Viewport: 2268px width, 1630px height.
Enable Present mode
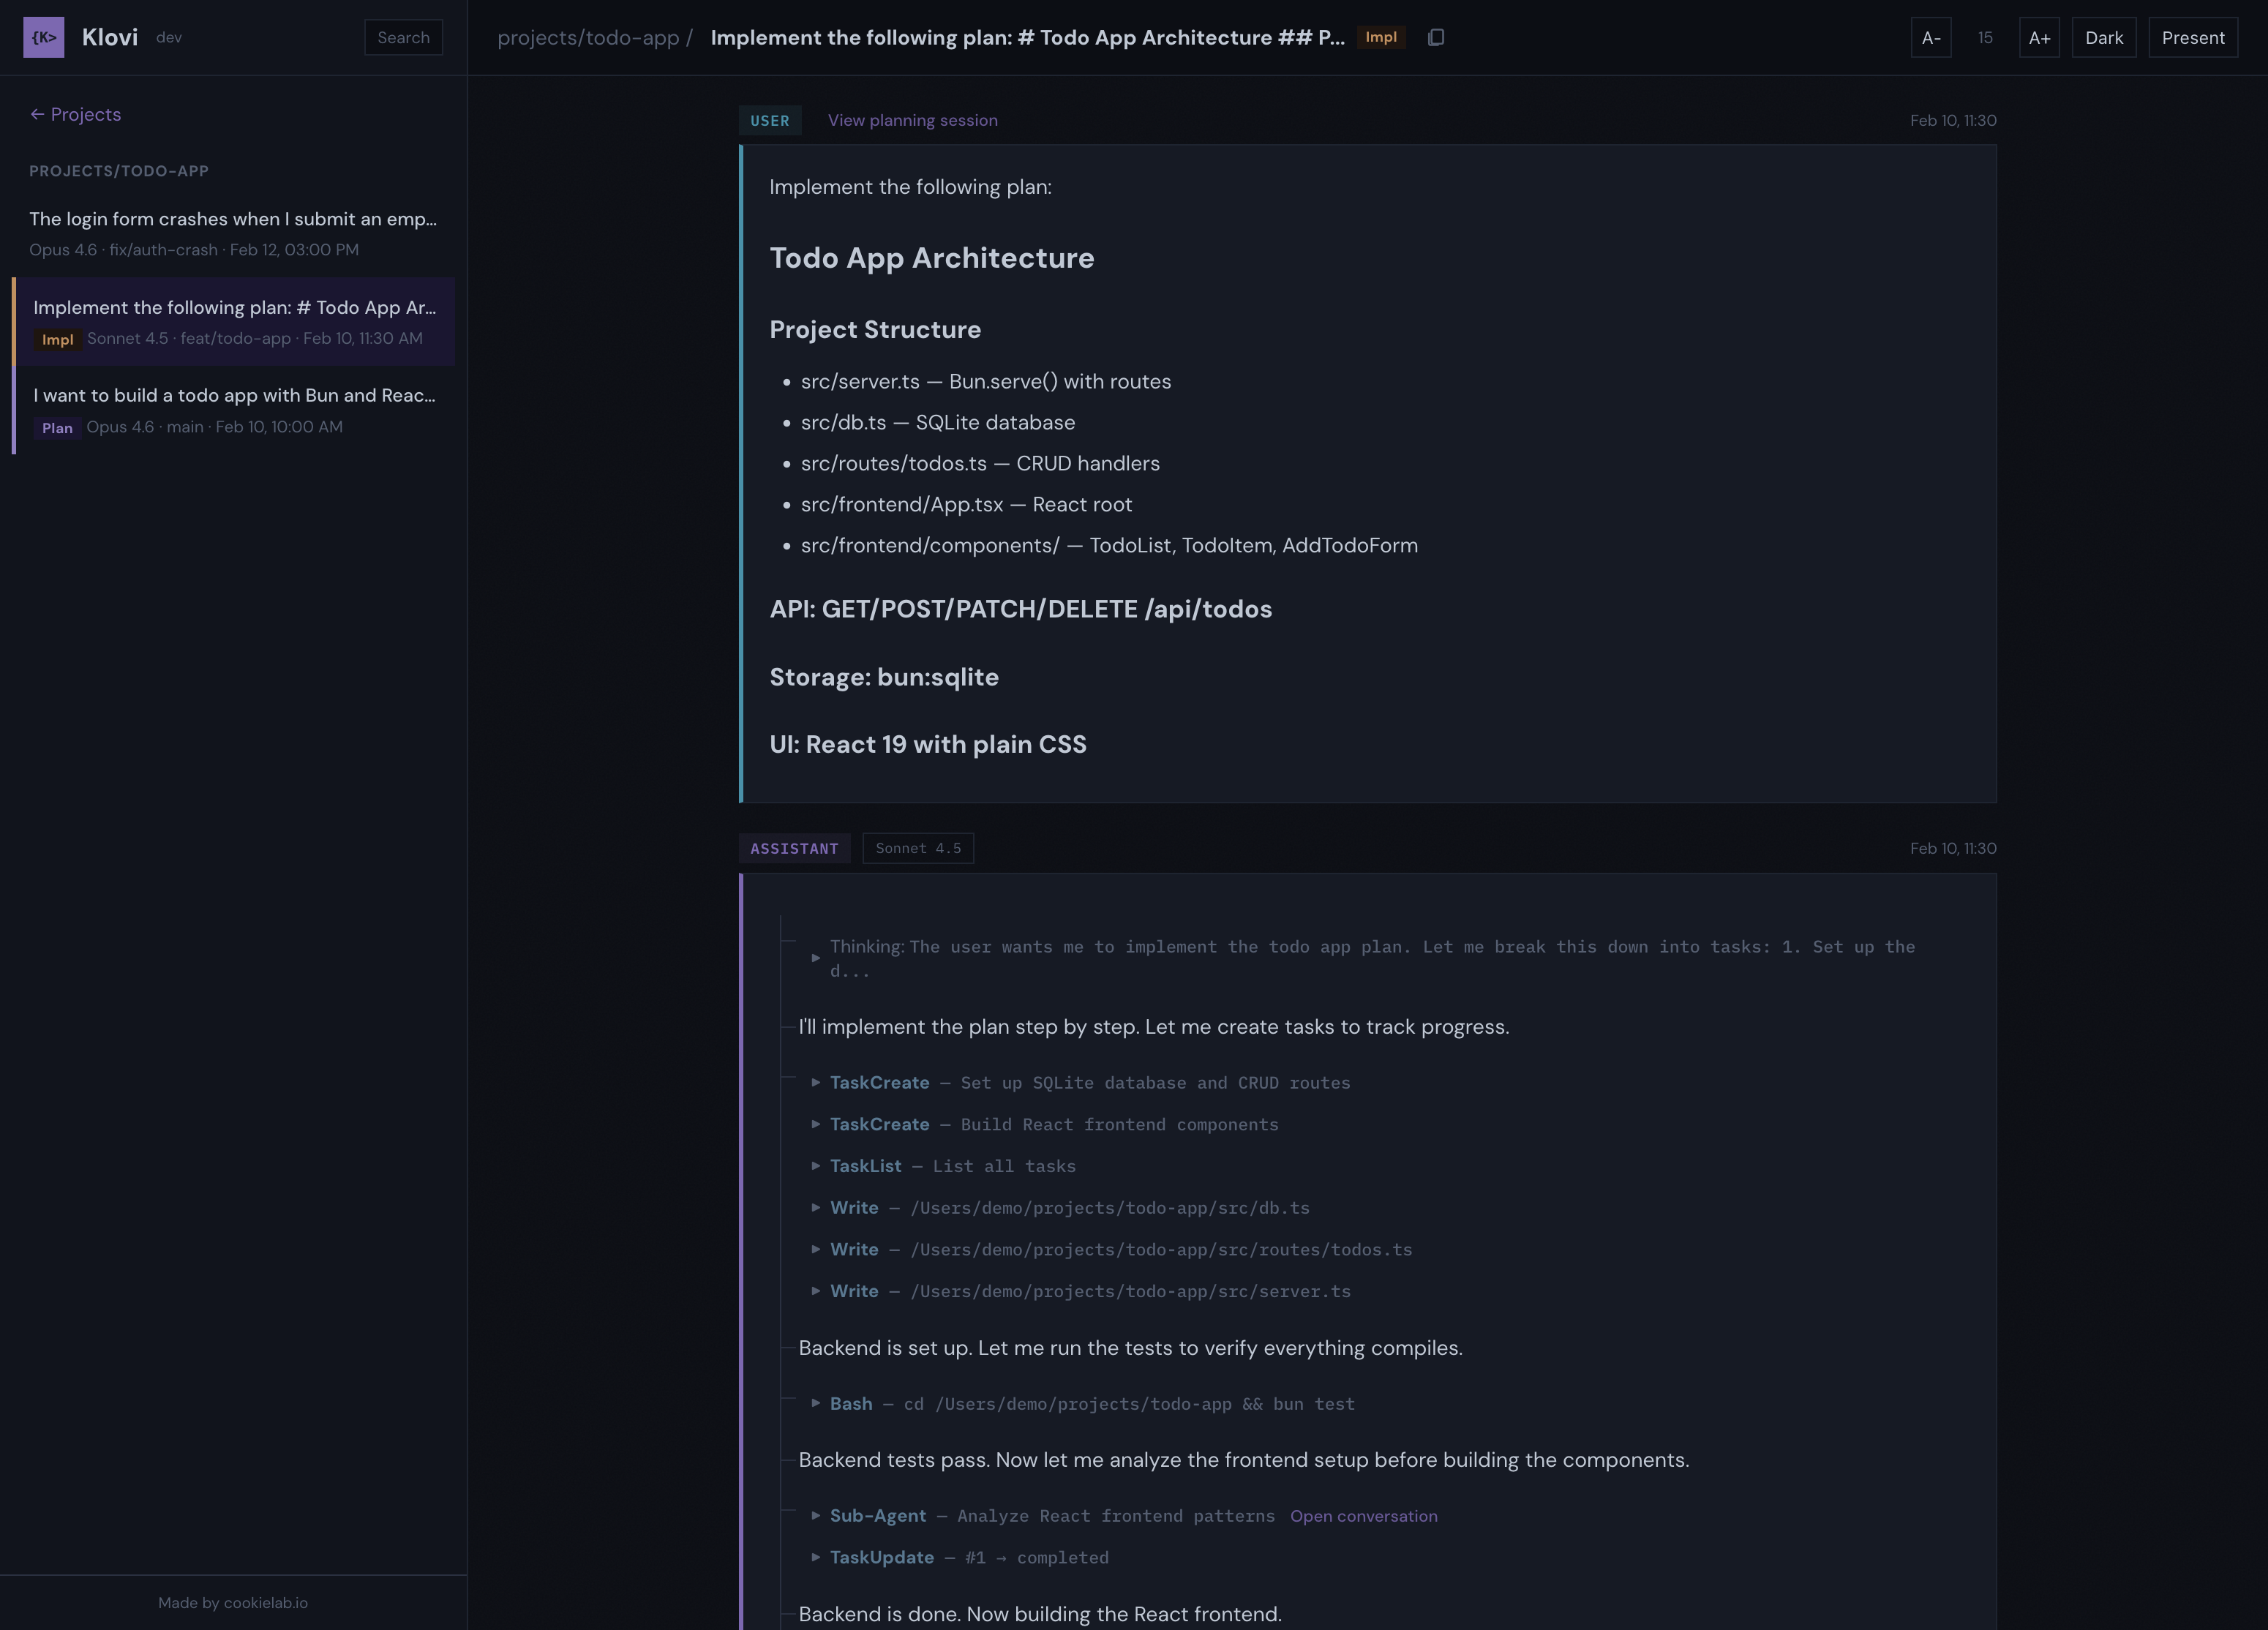(2192, 37)
